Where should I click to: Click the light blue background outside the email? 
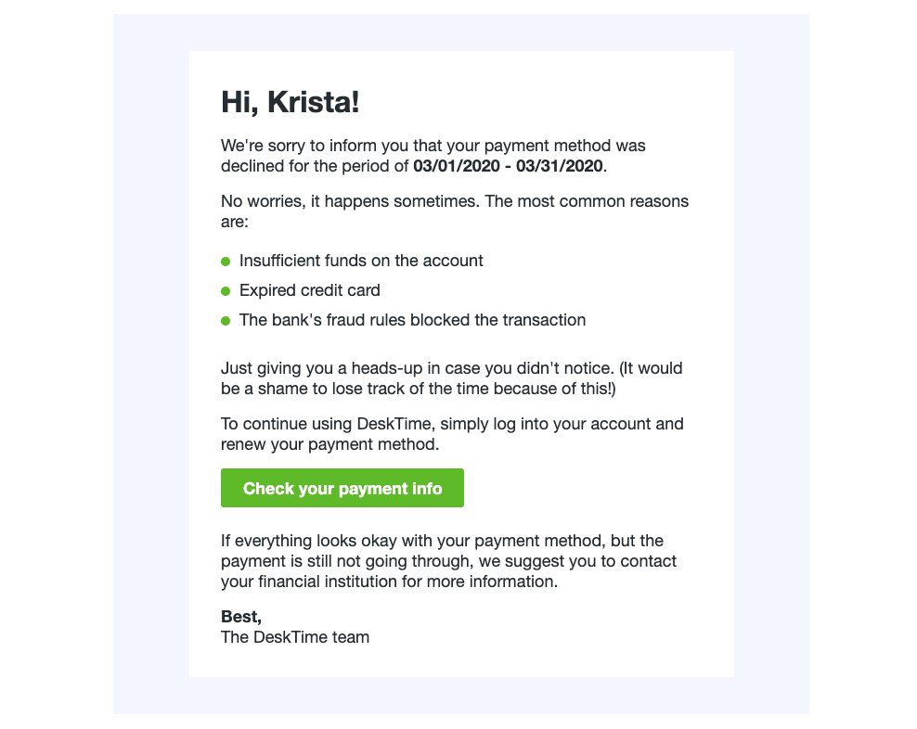149,371
